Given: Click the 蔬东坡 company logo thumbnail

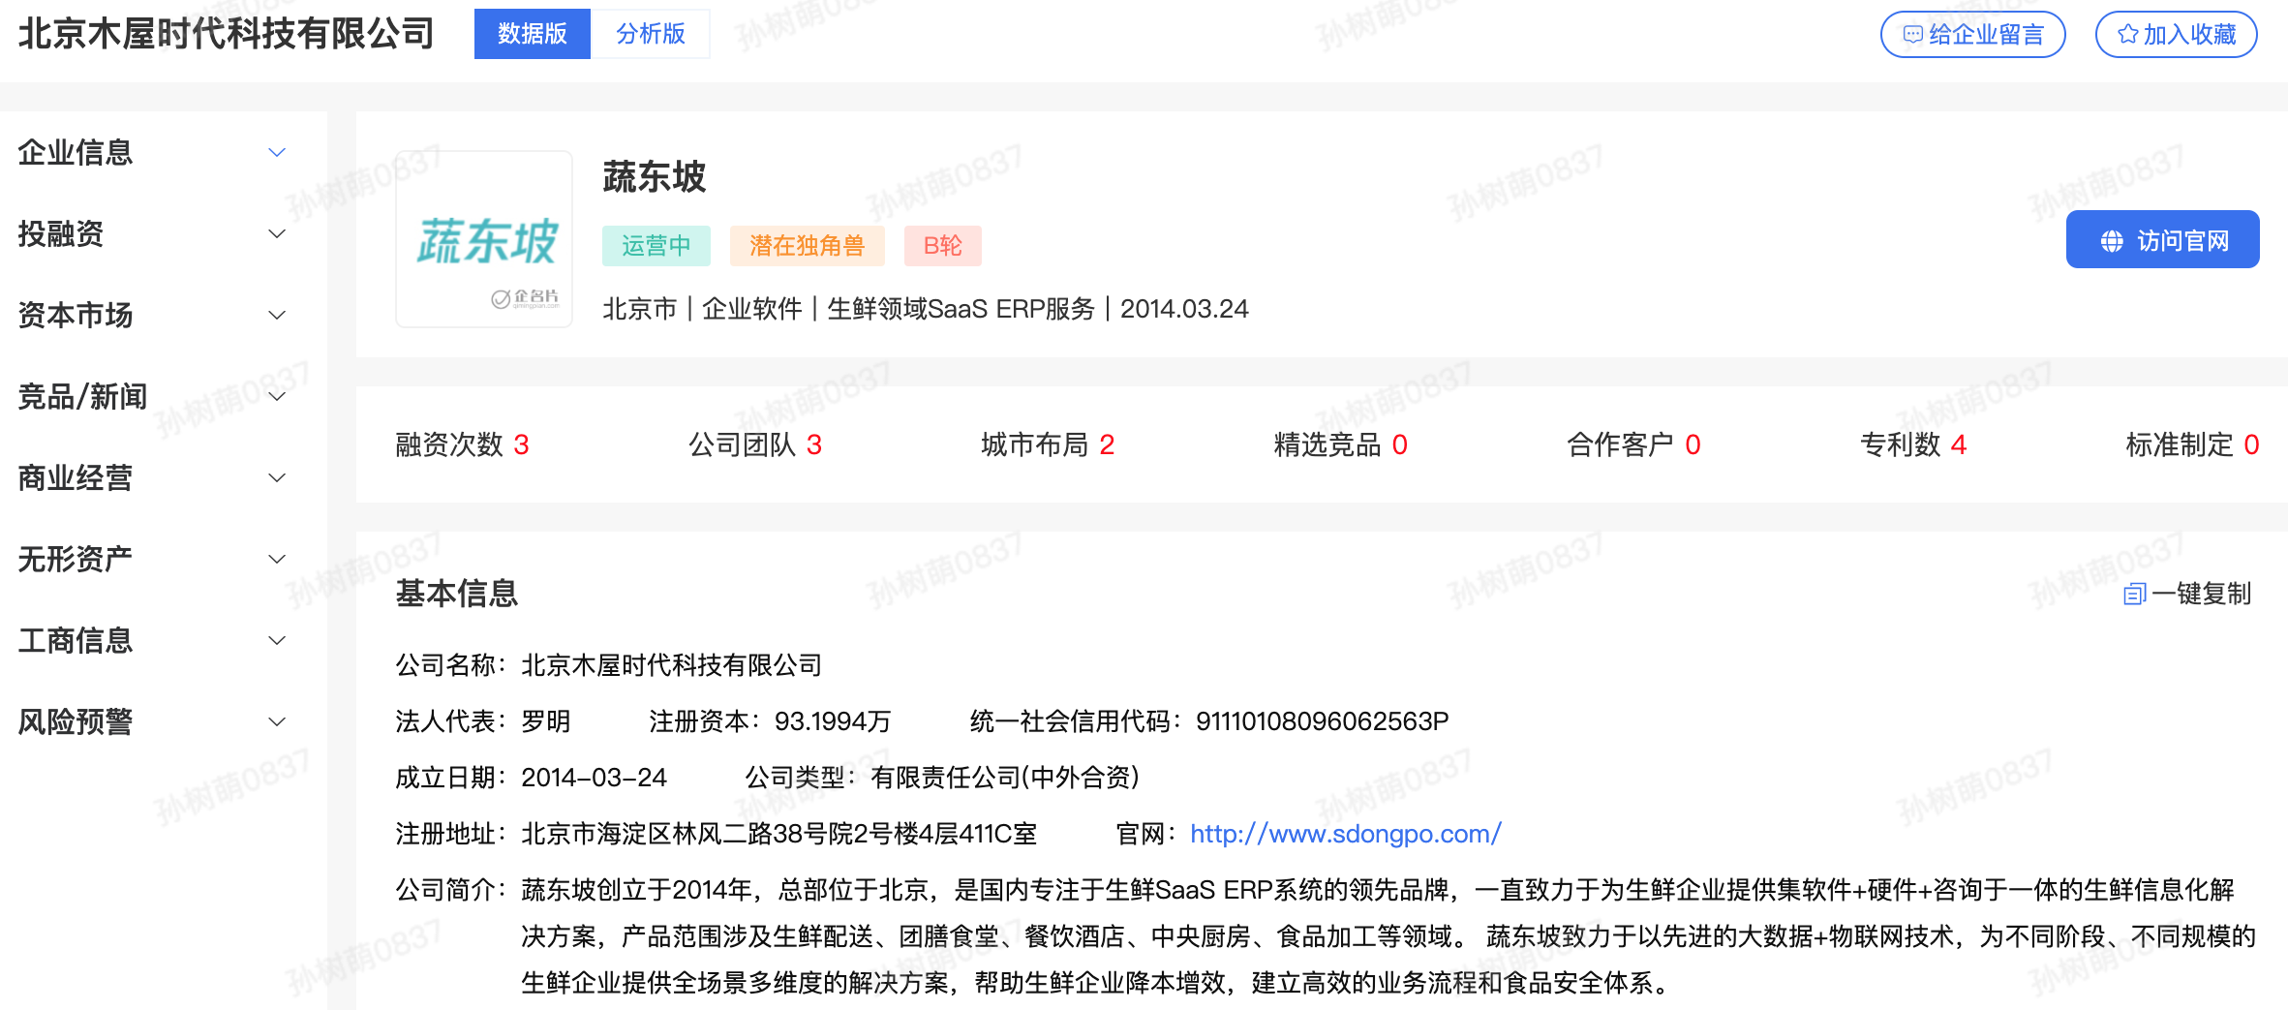Looking at the screenshot, I should (484, 239).
